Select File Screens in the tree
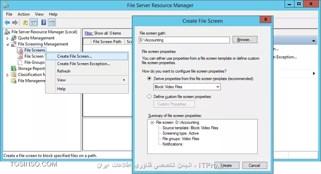Screen dimensions: 321x174 35,50
